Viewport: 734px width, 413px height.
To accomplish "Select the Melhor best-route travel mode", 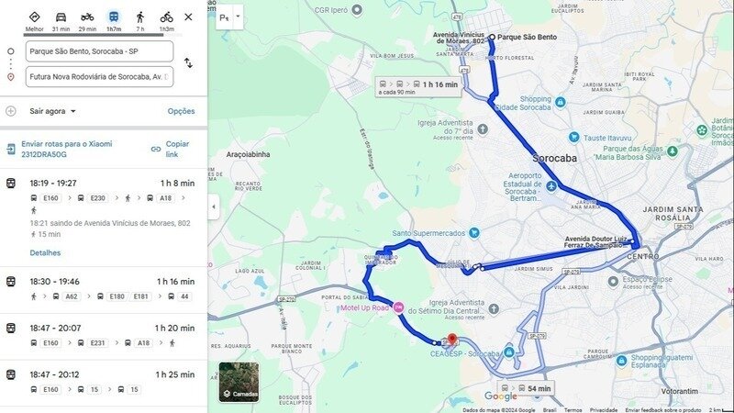I will pyautogui.click(x=34, y=17).
